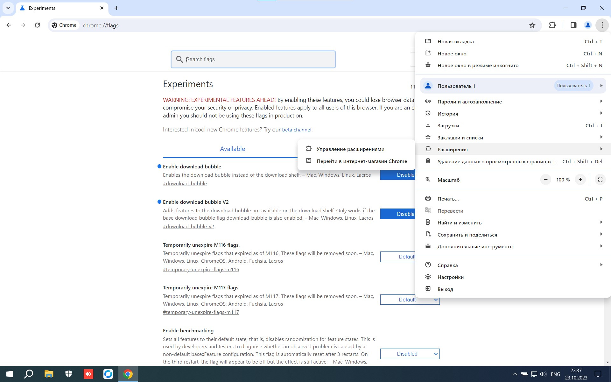Expand the Пользователь 1 profile submenu
The image size is (611, 382).
click(513, 86)
